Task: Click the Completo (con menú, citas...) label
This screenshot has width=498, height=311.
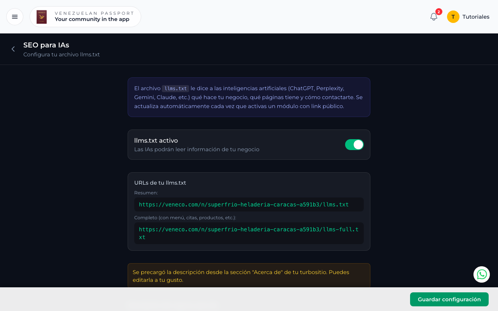Action: (185, 218)
